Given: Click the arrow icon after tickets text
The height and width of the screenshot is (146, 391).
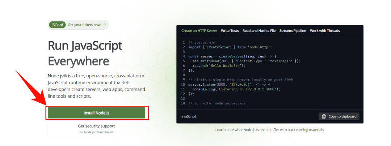Looking at the screenshot, I should point(104,25).
